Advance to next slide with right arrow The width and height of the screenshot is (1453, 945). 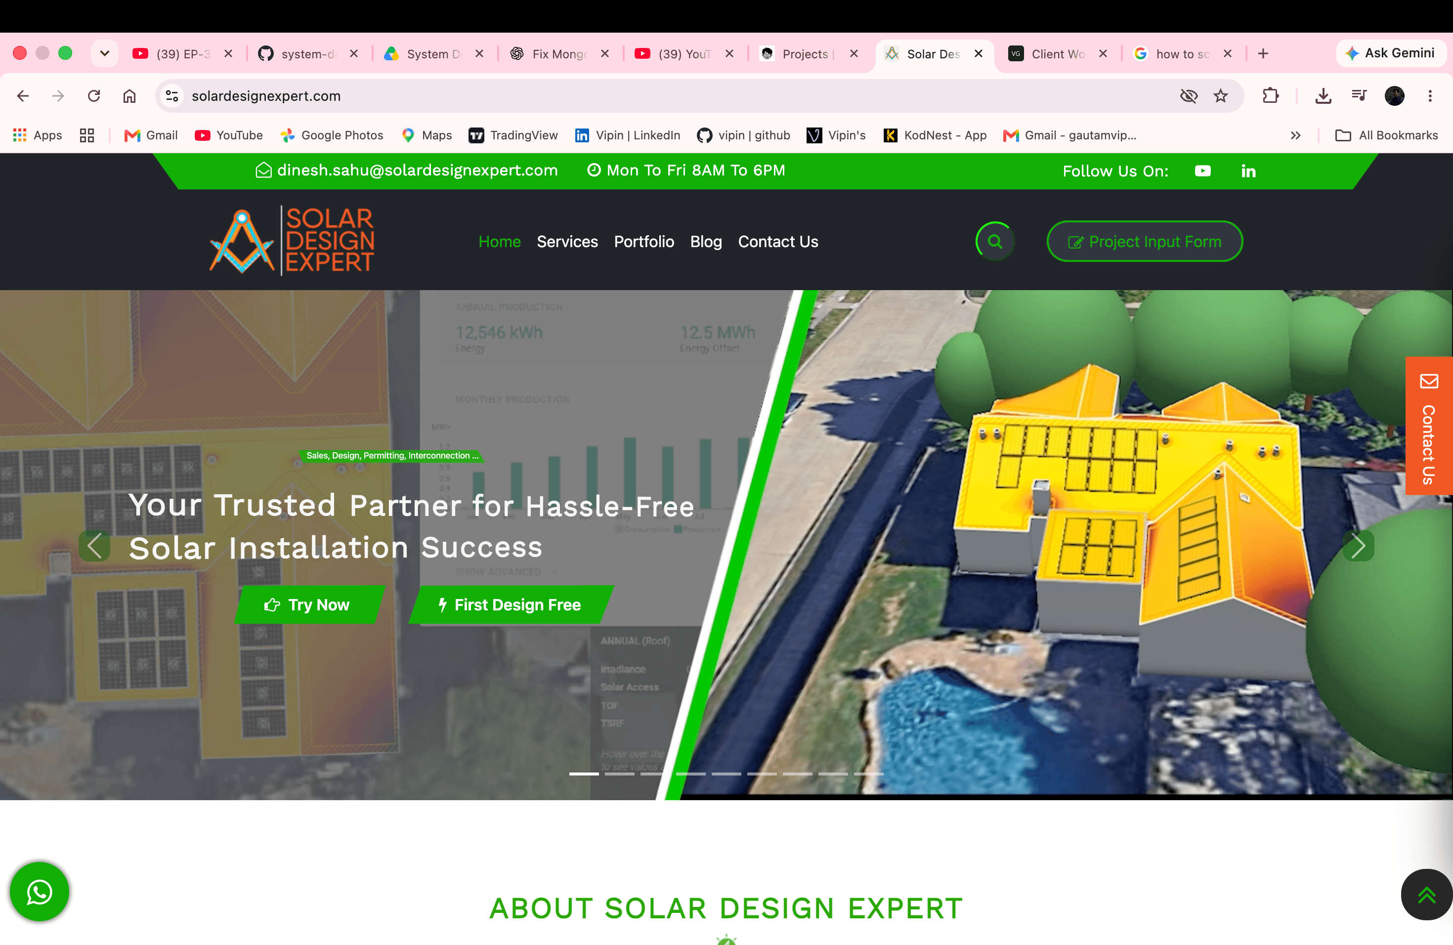pos(1359,545)
